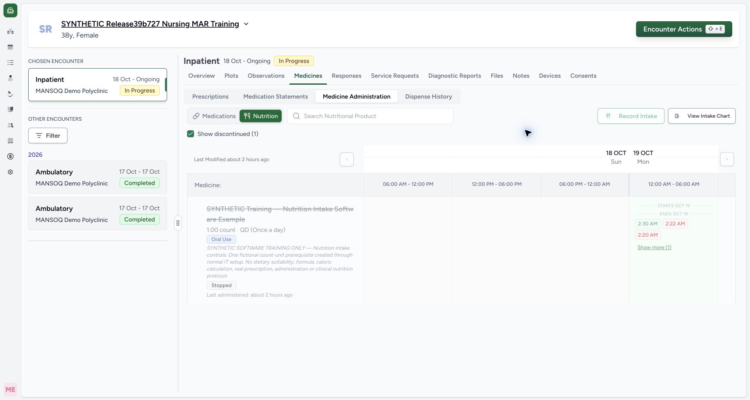Click the Show more (1) link
This screenshot has height=400, width=750.
click(655, 248)
